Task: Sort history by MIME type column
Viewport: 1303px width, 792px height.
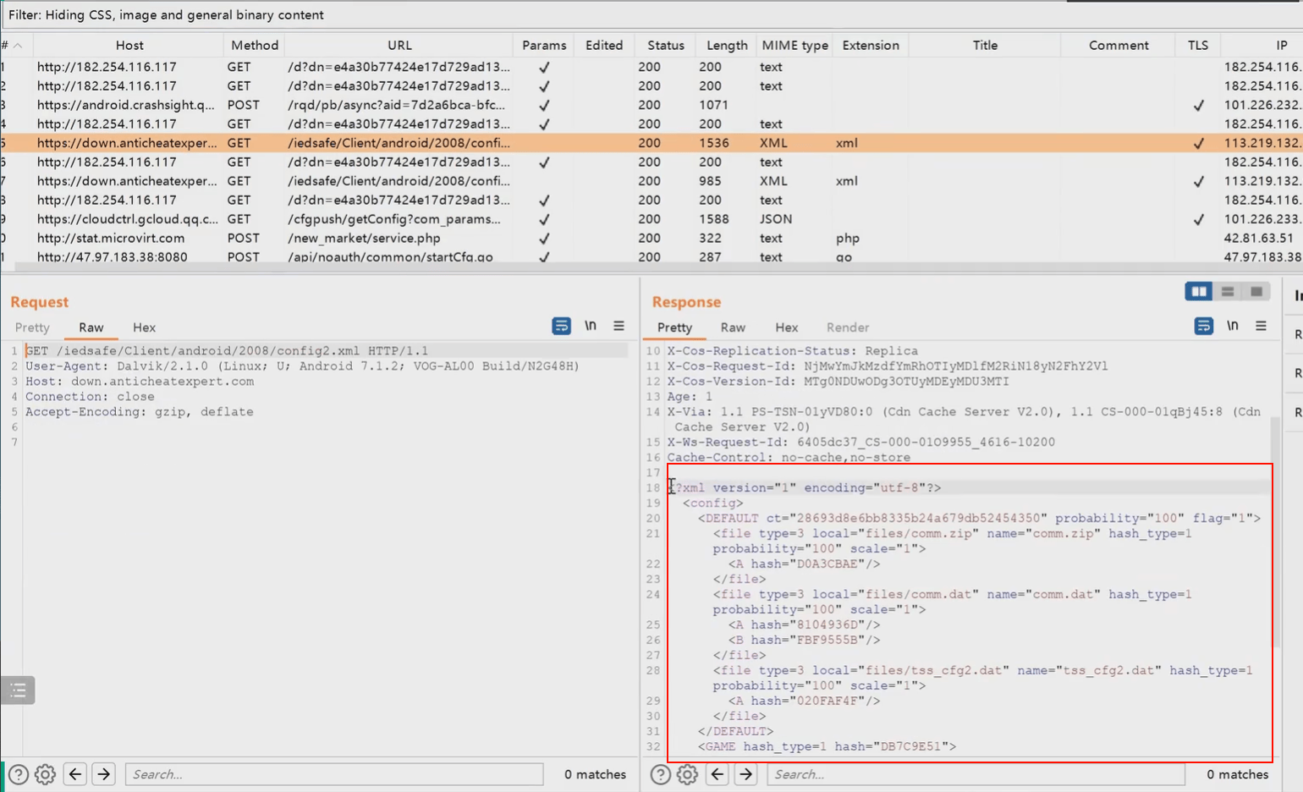Action: (794, 46)
